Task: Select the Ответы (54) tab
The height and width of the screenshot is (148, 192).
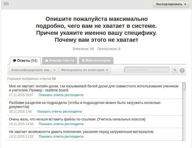Action: [x=25, y=61]
